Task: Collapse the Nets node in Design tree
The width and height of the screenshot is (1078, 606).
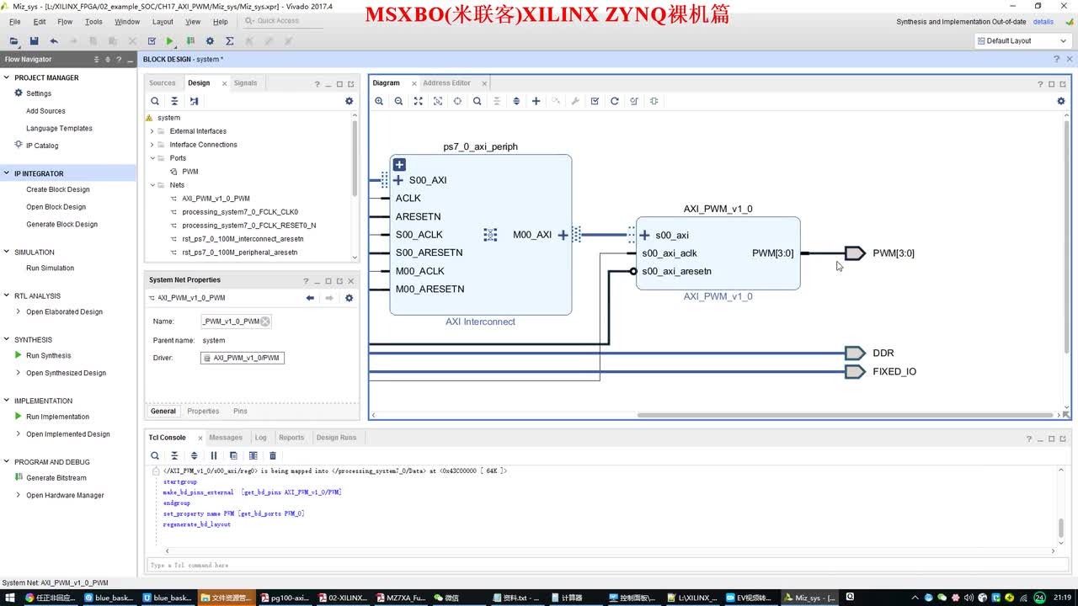Action: pyautogui.click(x=152, y=185)
